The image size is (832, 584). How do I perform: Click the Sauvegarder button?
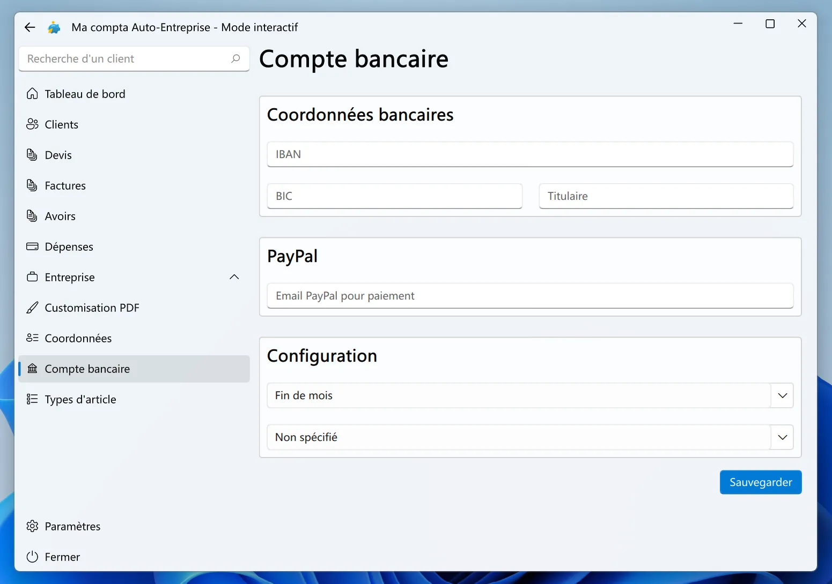(x=760, y=482)
